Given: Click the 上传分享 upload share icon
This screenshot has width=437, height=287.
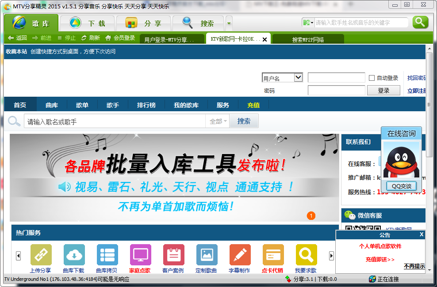Looking at the screenshot, I should tap(41, 255).
